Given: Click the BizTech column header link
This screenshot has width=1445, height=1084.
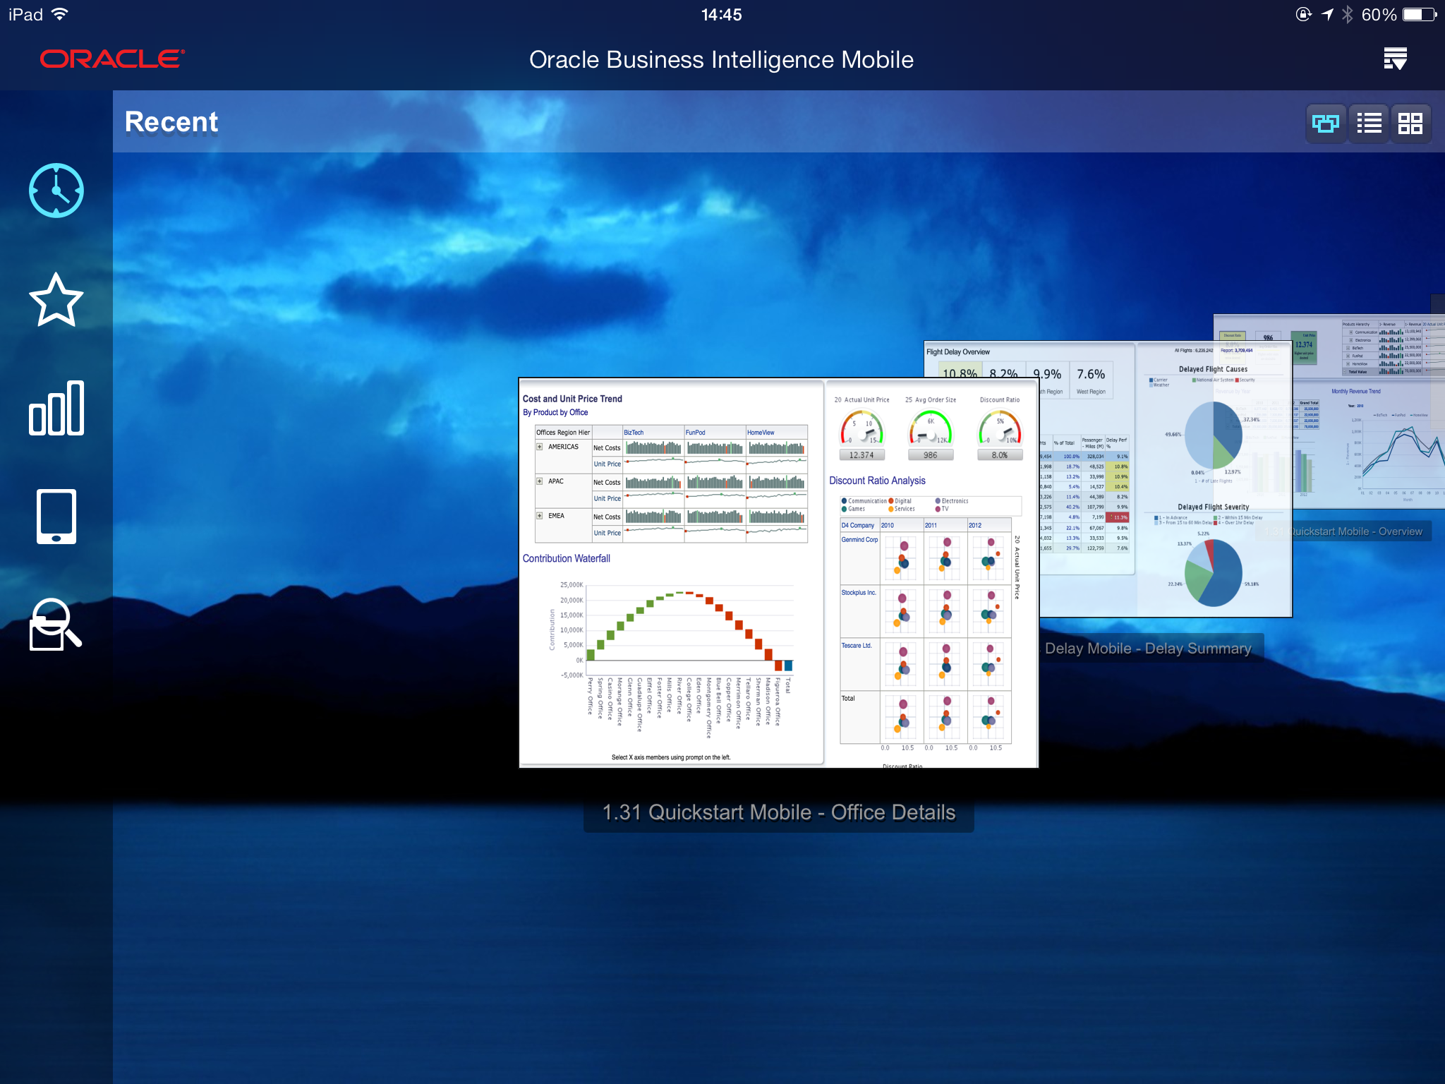Looking at the screenshot, I should [x=634, y=433].
